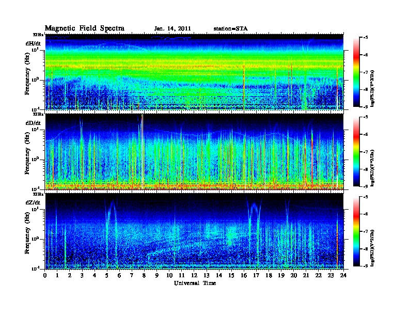Click the 32Hz top label of dZ/dt panel

38,194
